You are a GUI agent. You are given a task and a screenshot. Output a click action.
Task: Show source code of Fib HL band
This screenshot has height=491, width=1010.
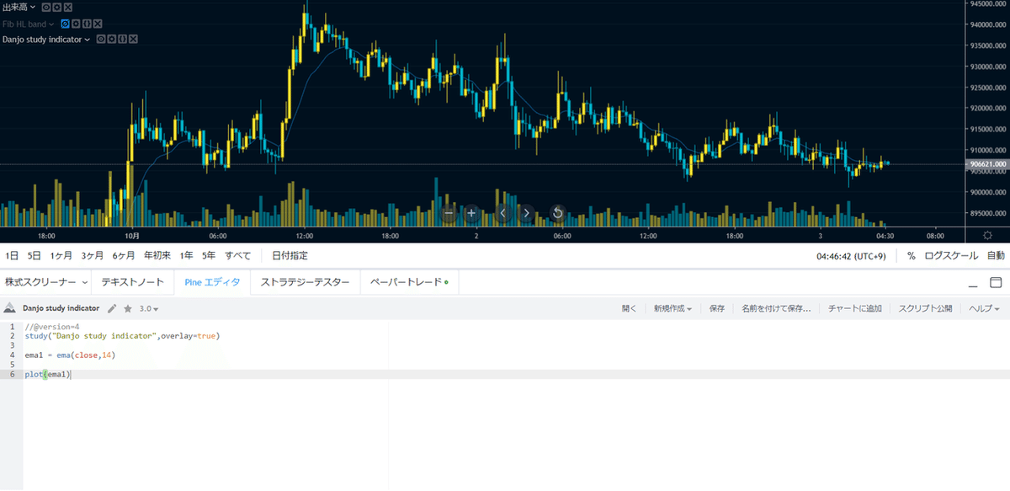click(x=88, y=24)
